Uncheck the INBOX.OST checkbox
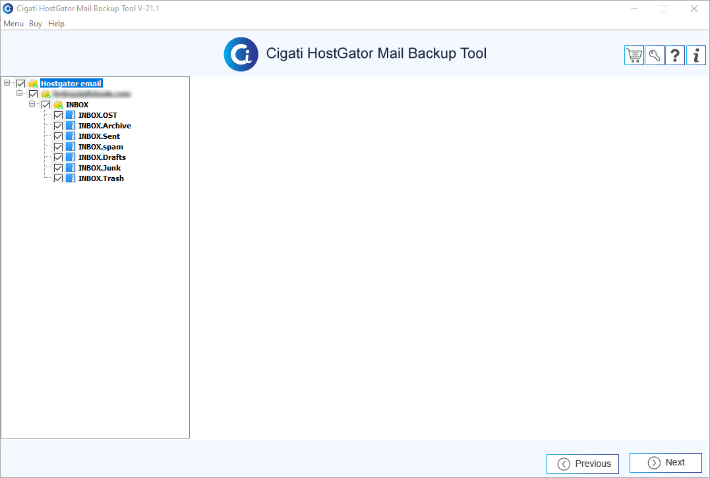Image resolution: width=710 pixels, height=478 pixels. (59, 115)
